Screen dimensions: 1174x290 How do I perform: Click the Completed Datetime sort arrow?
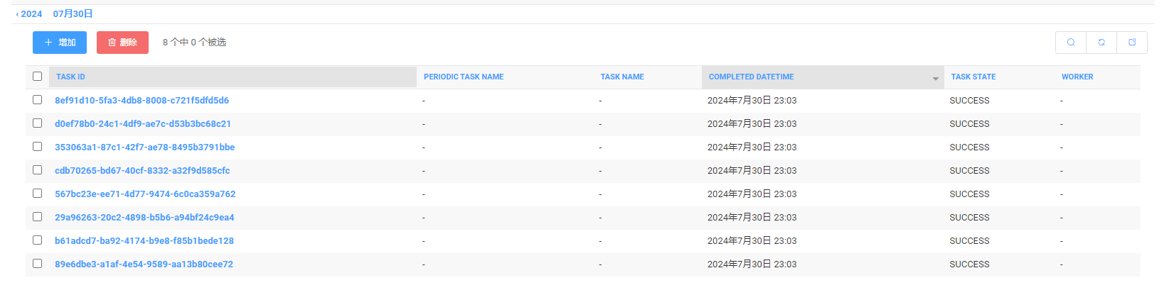click(935, 79)
